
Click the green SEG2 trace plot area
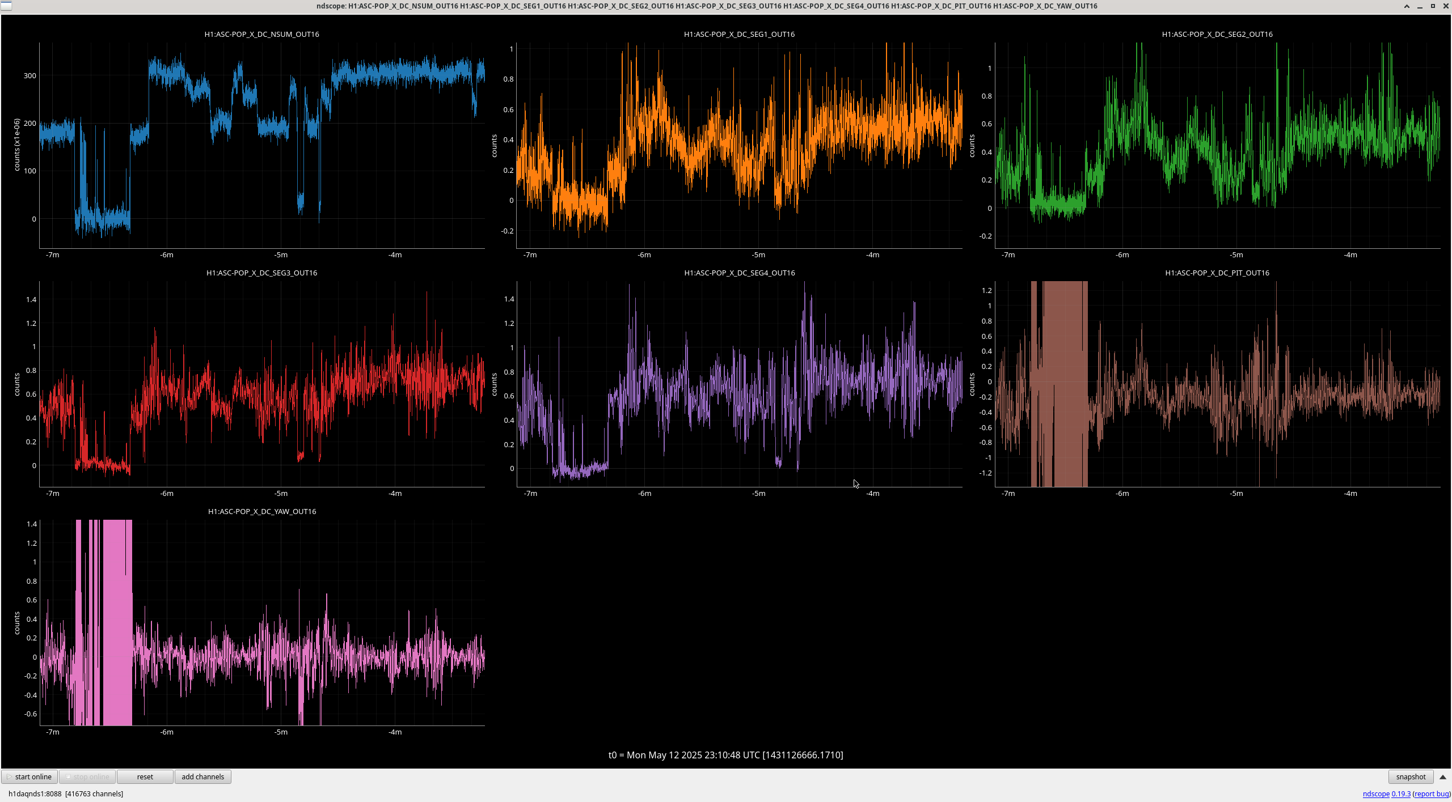(x=1218, y=145)
